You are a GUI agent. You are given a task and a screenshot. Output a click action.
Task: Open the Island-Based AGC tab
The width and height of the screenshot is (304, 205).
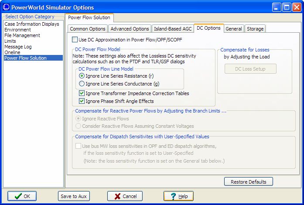pyautogui.click(x=173, y=29)
